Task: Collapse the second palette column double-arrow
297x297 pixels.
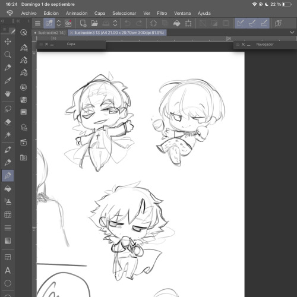Action: pyautogui.click(x=18, y=21)
